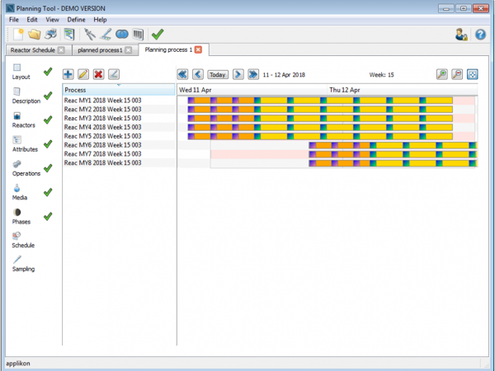Select the compass divider tool icon
This screenshot has height=371, width=495.
click(90, 34)
